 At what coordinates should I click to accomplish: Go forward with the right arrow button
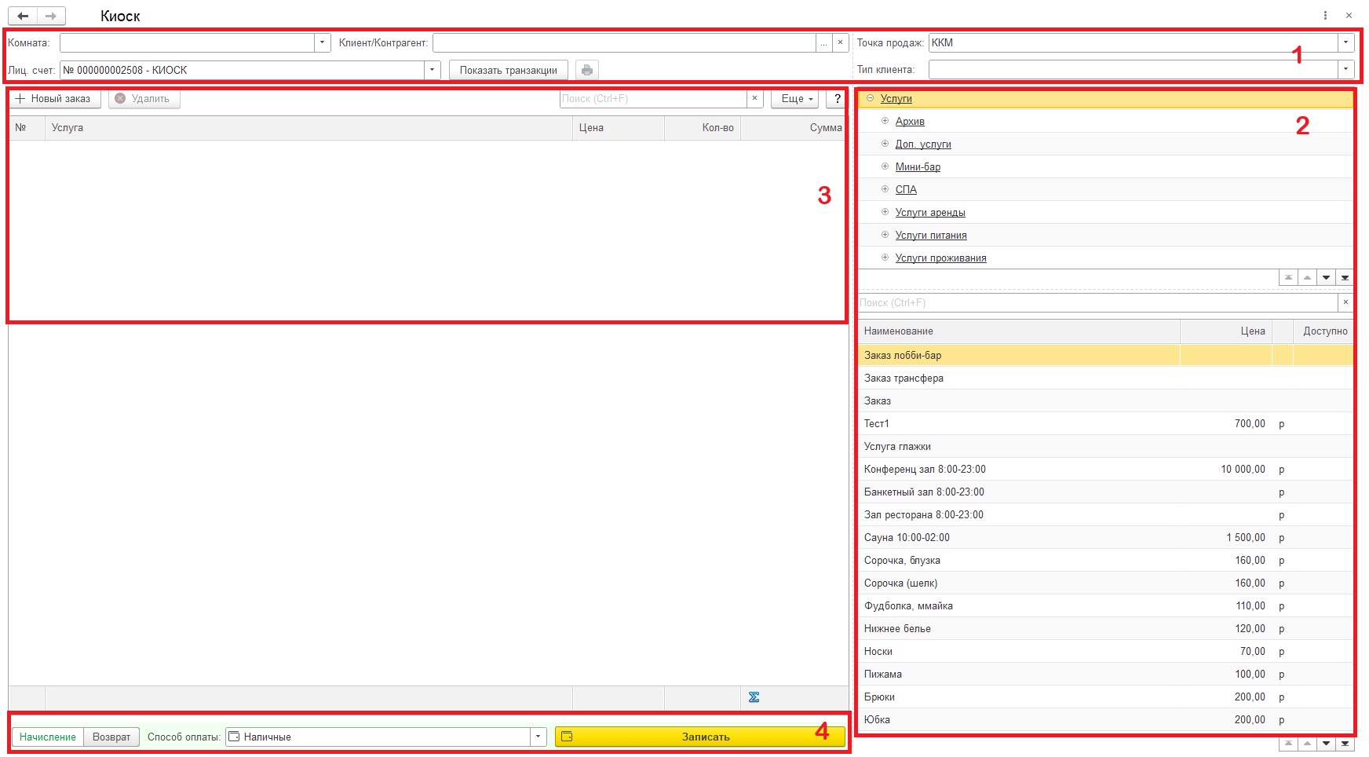coord(51,16)
